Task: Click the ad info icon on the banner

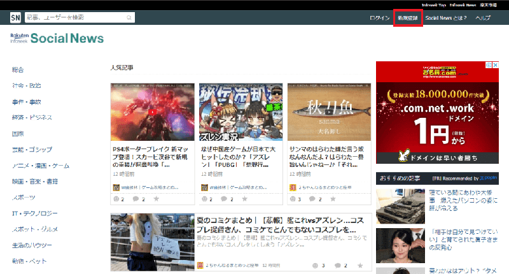Action: (489, 65)
